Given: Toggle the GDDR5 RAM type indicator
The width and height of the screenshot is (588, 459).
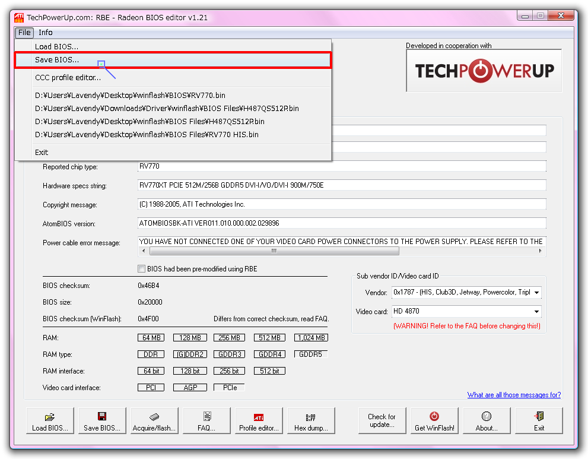Looking at the screenshot, I should pyautogui.click(x=311, y=354).
